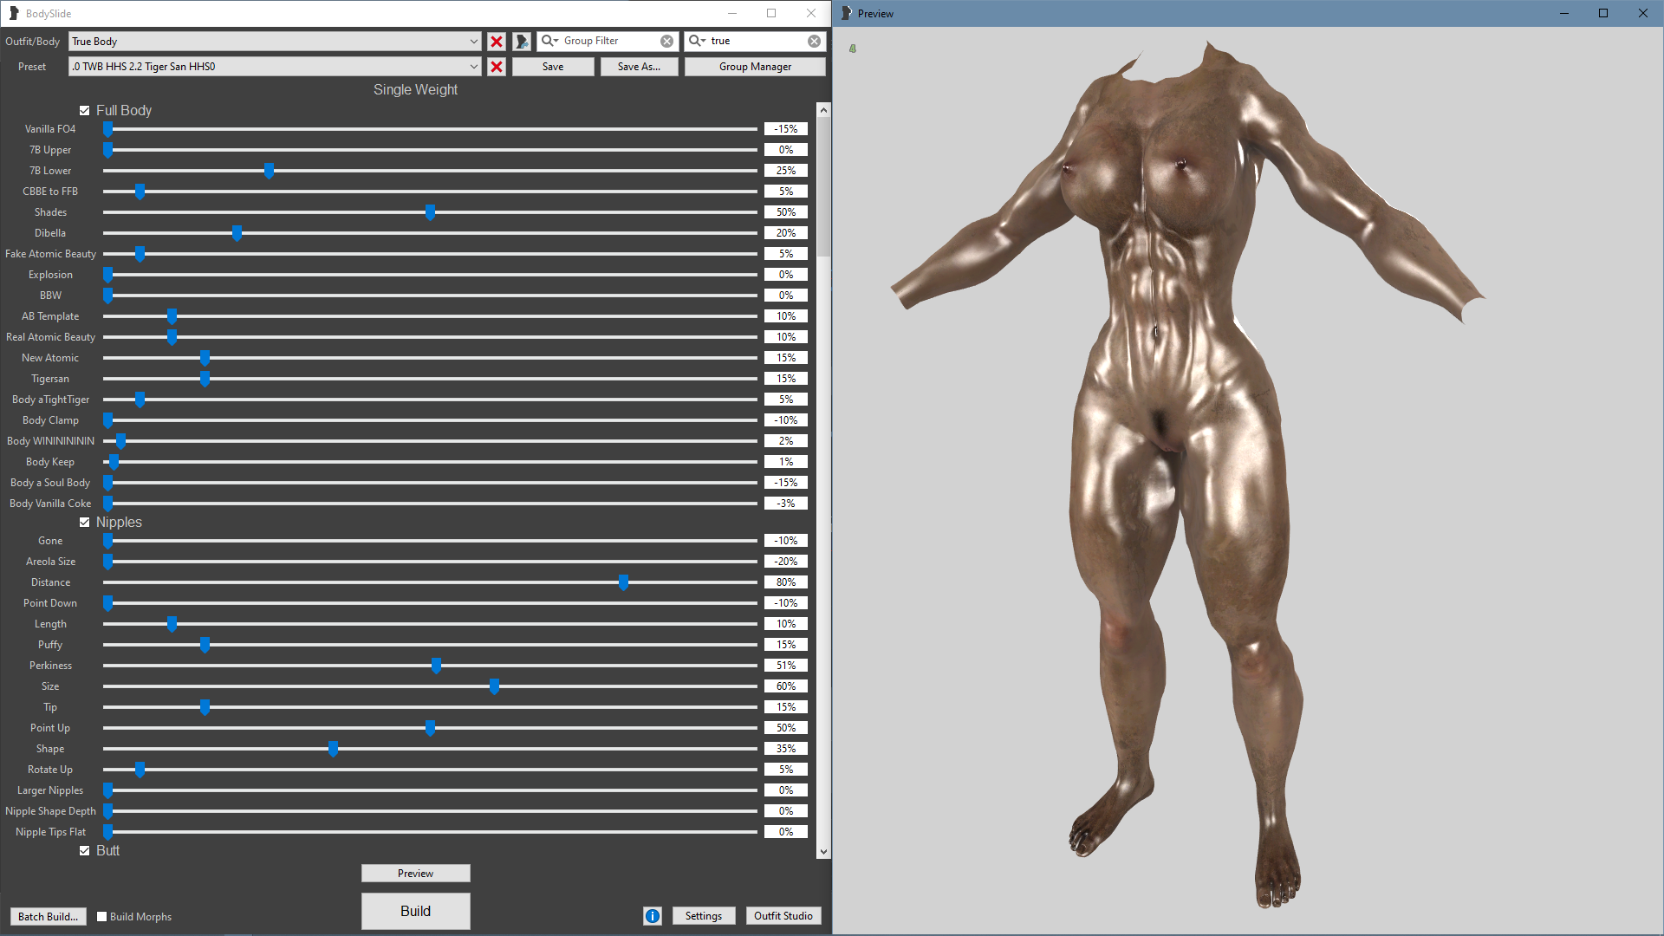Clear the 'true' outfit filter text
Viewport: 1664px width, 936px height.
pyautogui.click(x=814, y=41)
